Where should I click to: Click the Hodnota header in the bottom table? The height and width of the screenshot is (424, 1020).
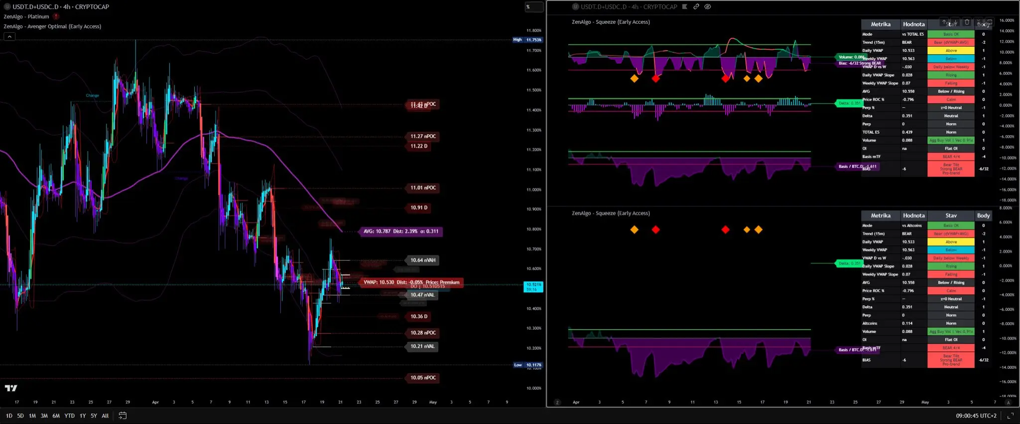[913, 216]
